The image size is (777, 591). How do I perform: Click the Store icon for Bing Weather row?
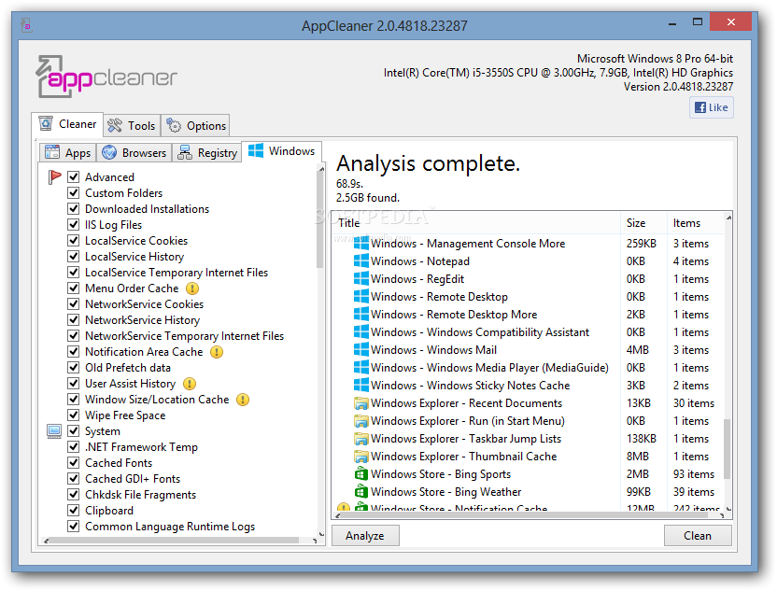(x=361, y=492)
